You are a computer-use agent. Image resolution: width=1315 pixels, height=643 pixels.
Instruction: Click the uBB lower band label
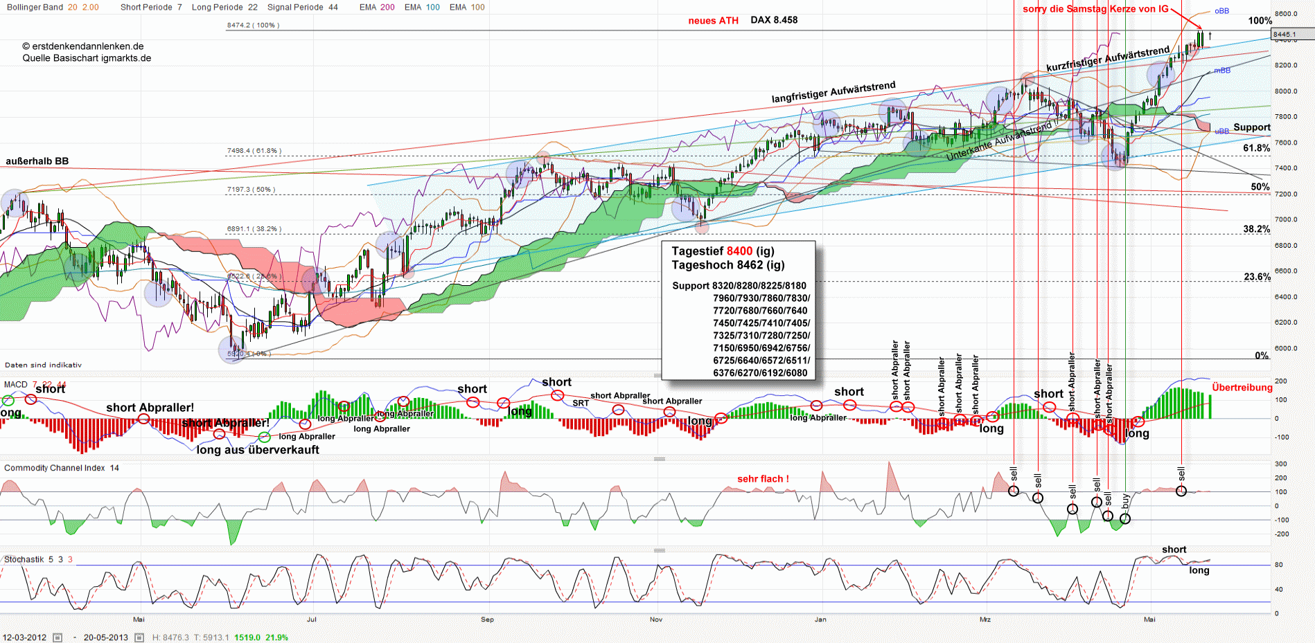1221,131
